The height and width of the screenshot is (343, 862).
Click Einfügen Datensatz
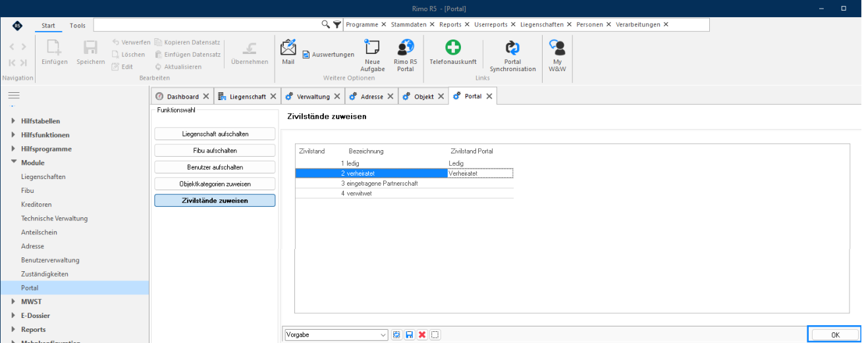[188, 55]
